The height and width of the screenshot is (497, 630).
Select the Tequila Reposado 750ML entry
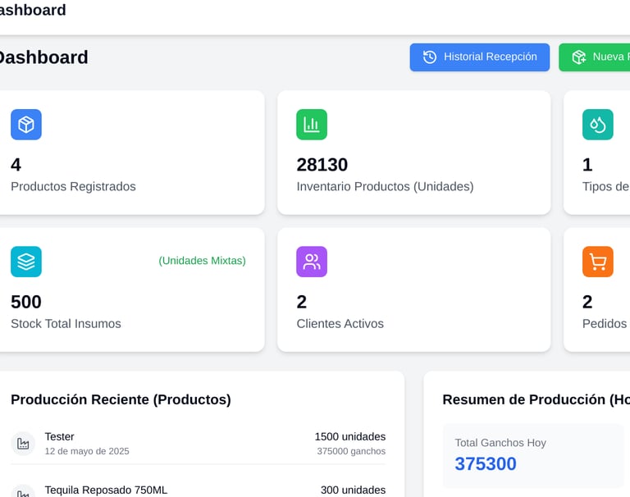106,490
